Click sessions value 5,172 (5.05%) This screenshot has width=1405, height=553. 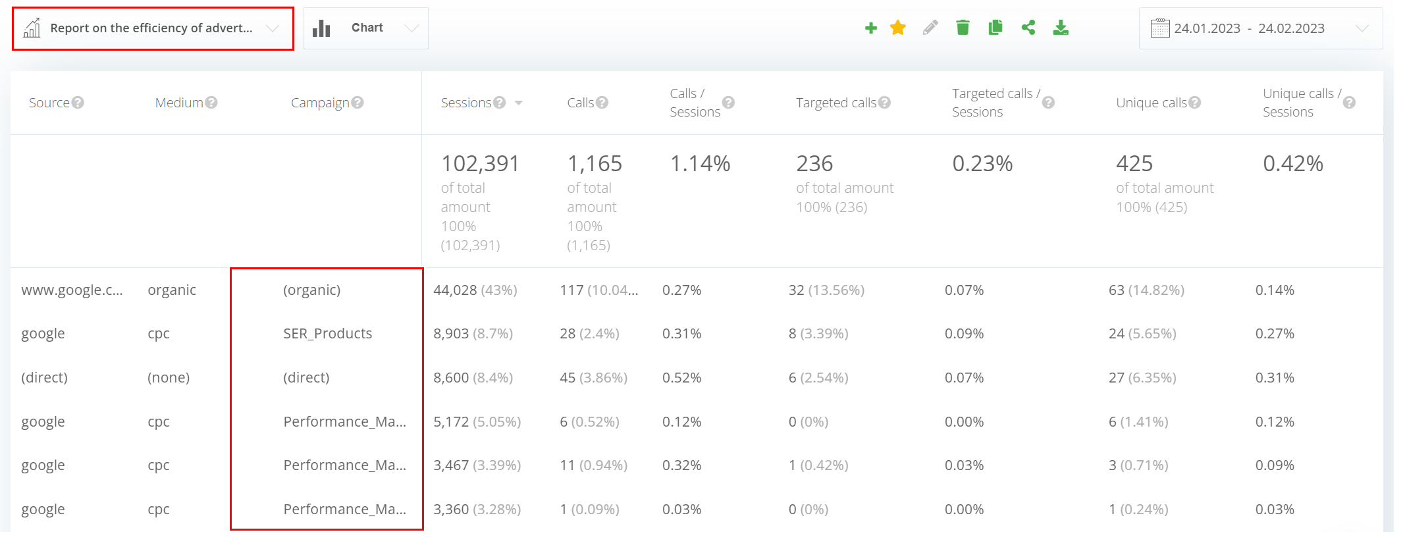[x=477, y=422]
